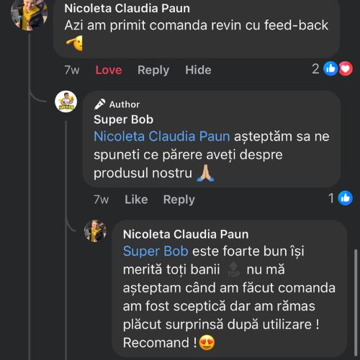Click Nicoleta Claudia Paun name on top comment
The height and width of the screenshot is (360, 360).
[127, 9]
